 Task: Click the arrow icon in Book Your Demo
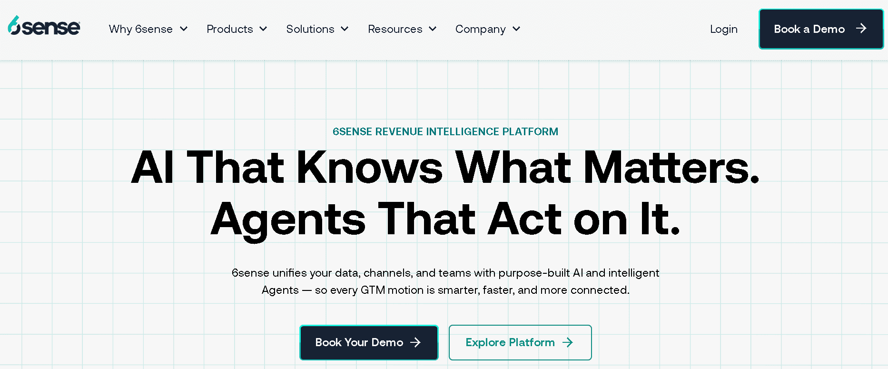(x=415, y=342)
